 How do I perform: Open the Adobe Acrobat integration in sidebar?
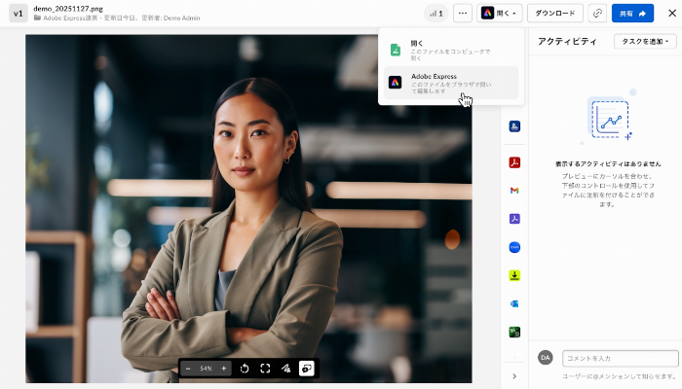pos(514,161)
